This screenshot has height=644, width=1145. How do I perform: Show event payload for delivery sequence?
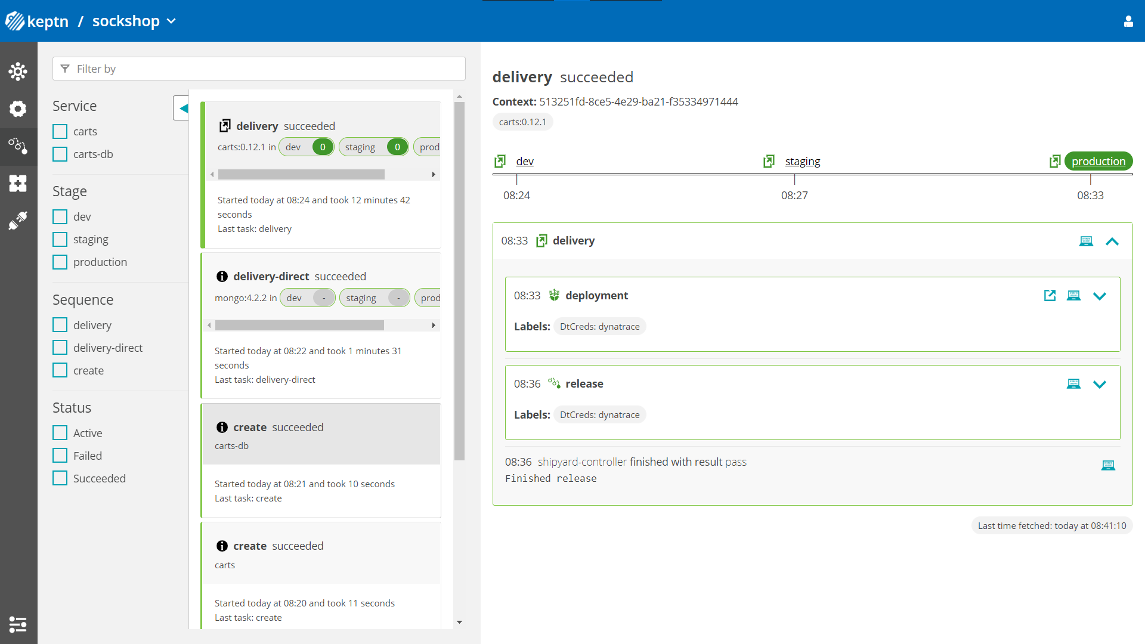click(1086, 241)
